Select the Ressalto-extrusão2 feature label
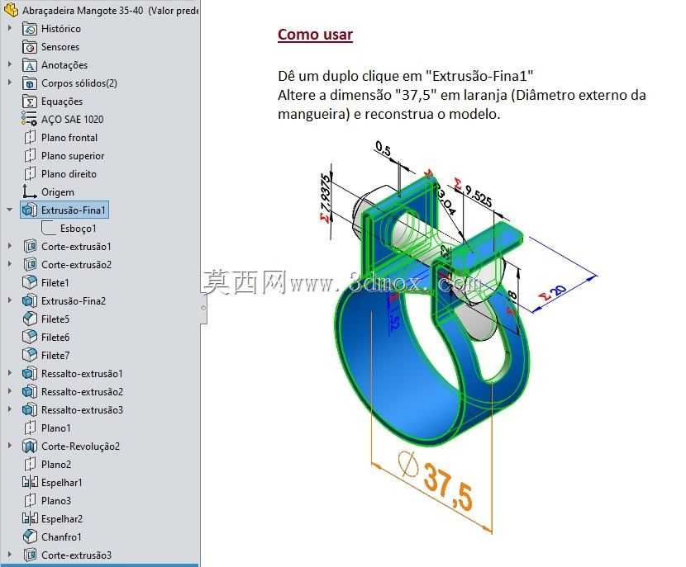 click(x=83, y=392)
